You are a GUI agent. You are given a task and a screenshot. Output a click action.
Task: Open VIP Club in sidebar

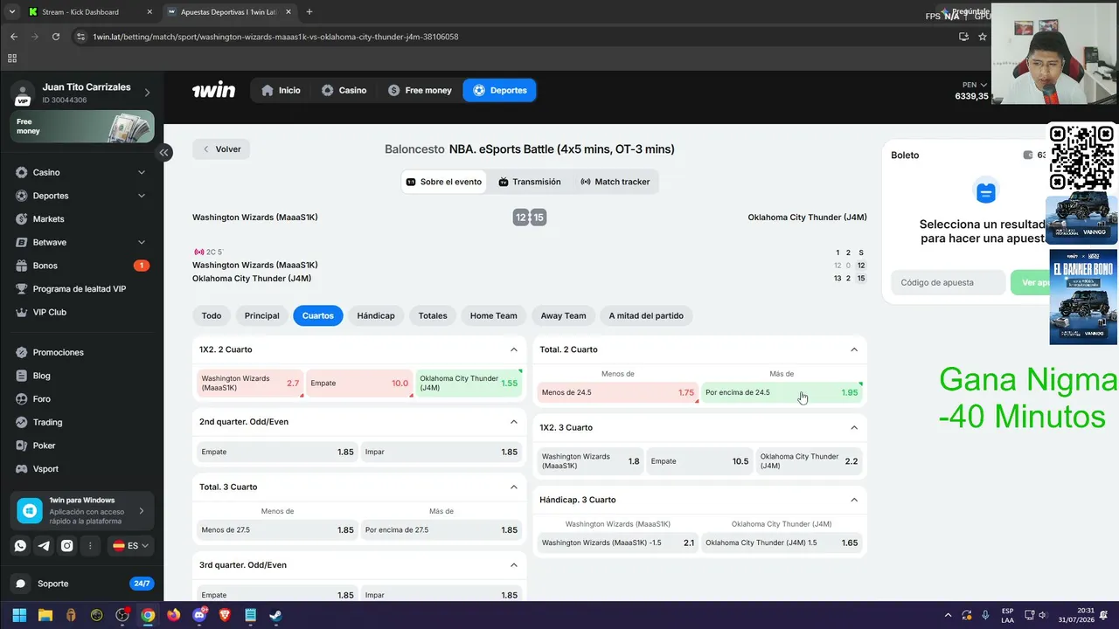coord(81,312)
